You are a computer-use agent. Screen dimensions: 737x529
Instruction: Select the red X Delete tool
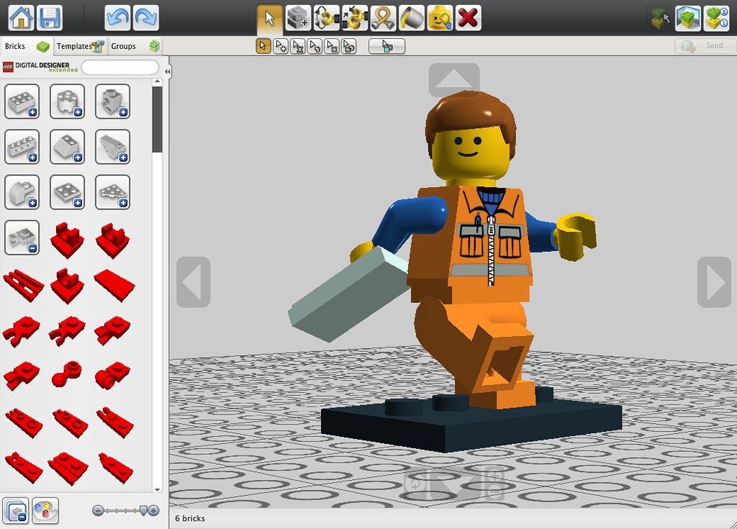[x=468, y=18]
